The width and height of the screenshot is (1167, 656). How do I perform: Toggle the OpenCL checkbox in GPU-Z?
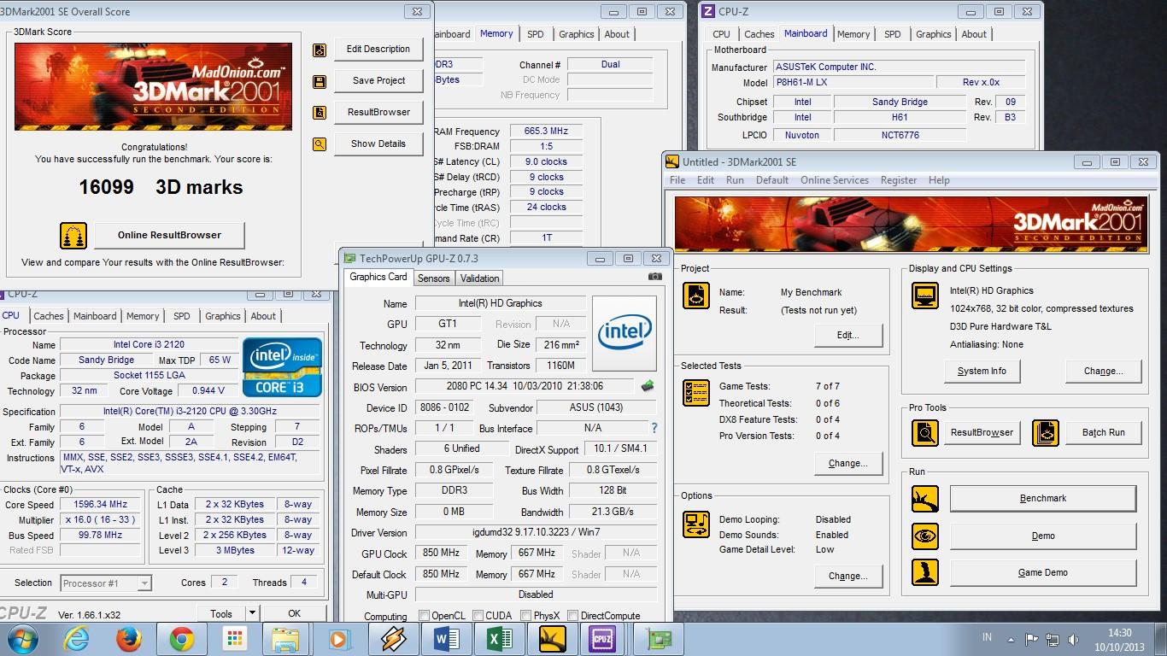click(x=424, y=615)
